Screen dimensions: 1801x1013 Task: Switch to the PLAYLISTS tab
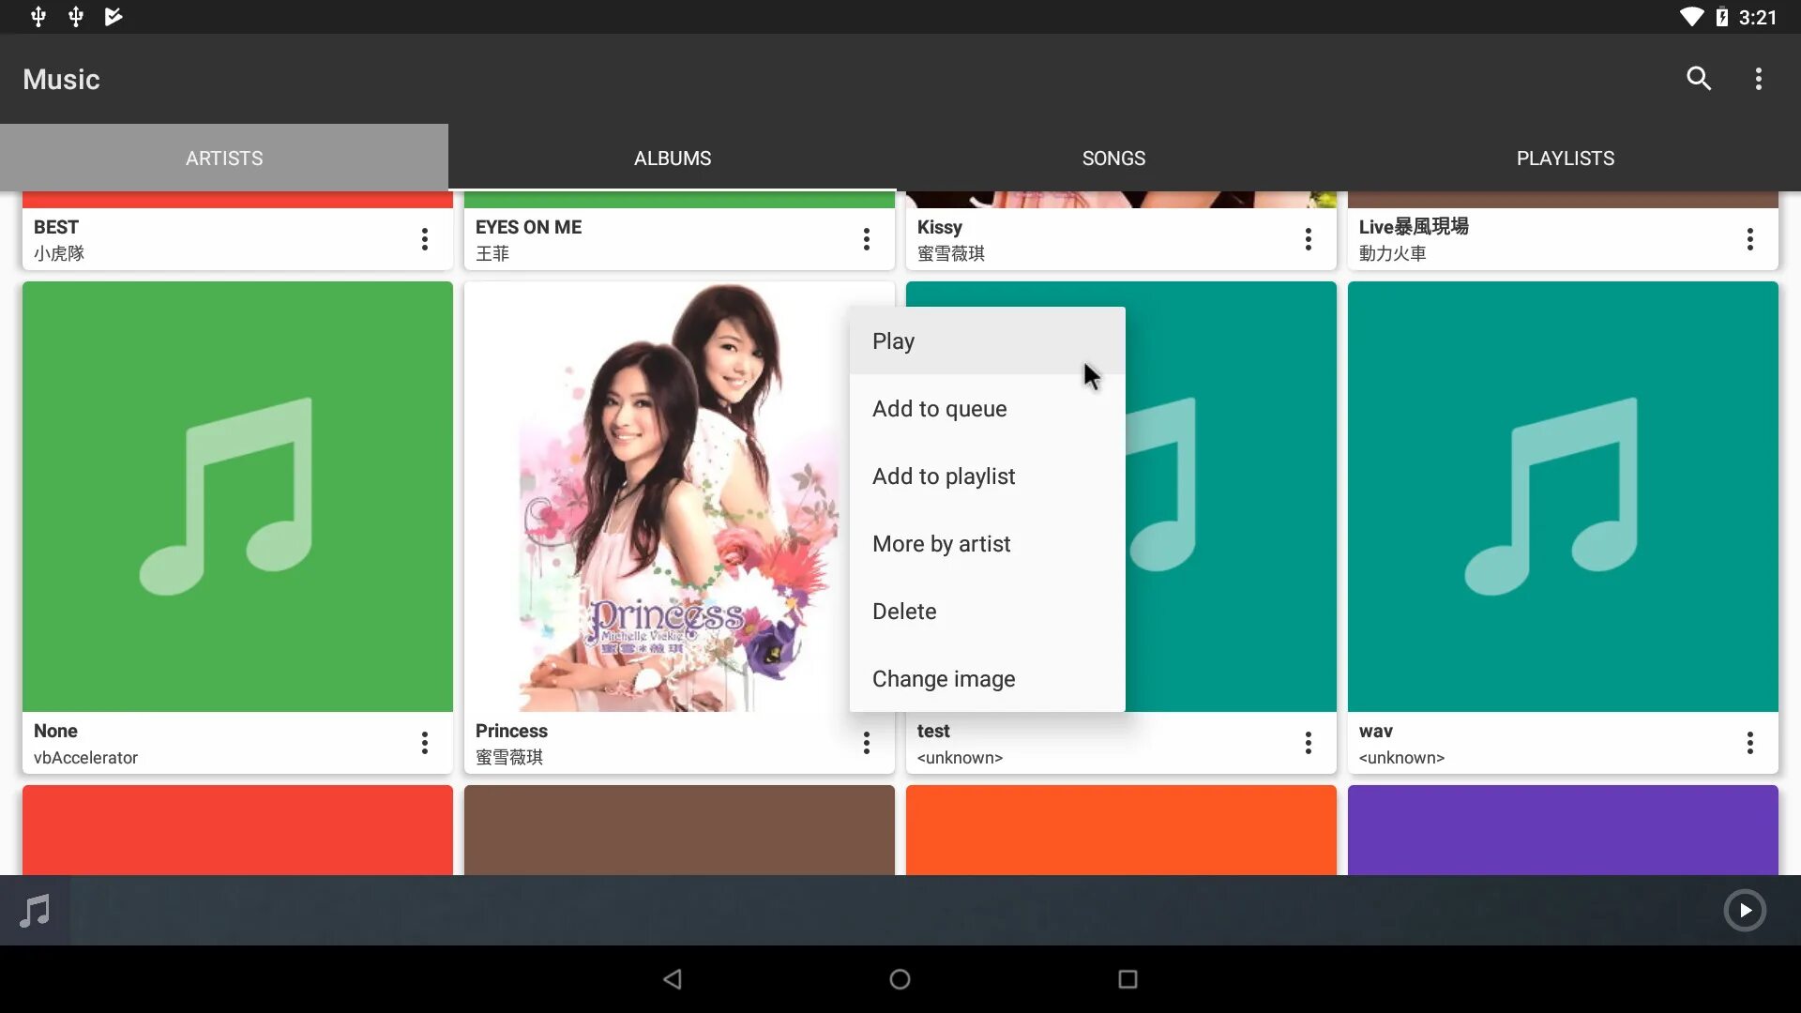[1566, 158]
